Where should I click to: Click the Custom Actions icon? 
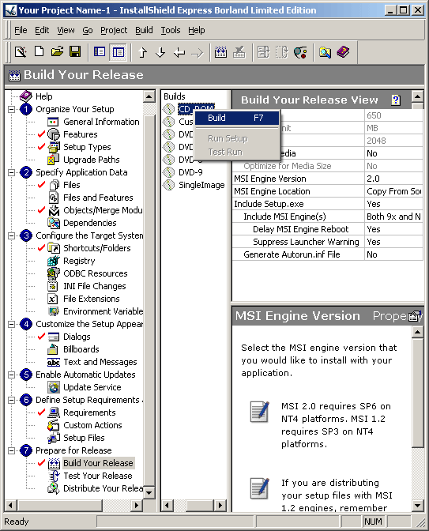(x=53, y=425)
